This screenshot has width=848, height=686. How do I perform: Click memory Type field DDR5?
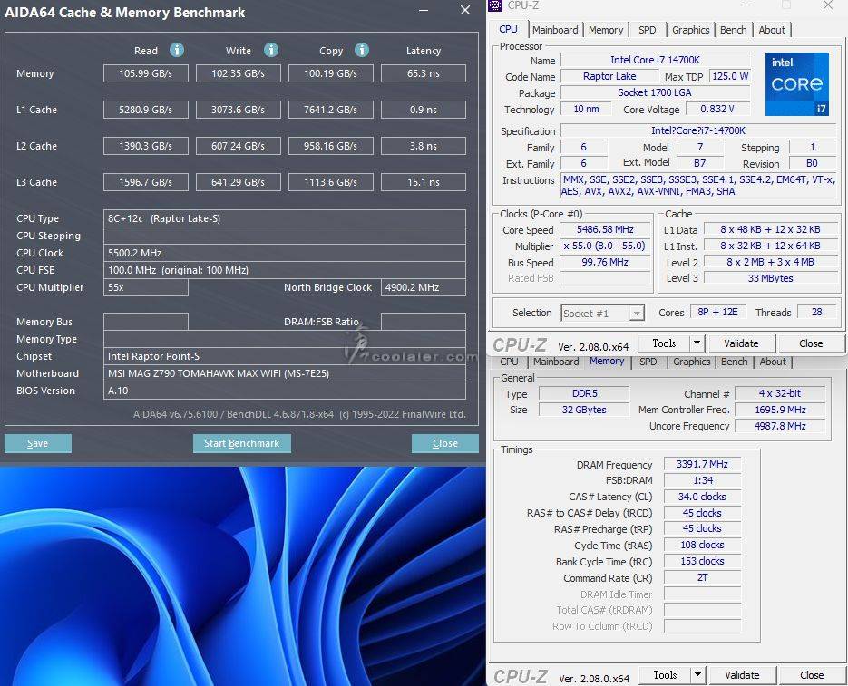pyautogui.click(x=584, y=393)
